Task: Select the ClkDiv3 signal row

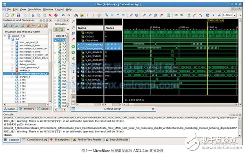Action: (x=90, y=37)
